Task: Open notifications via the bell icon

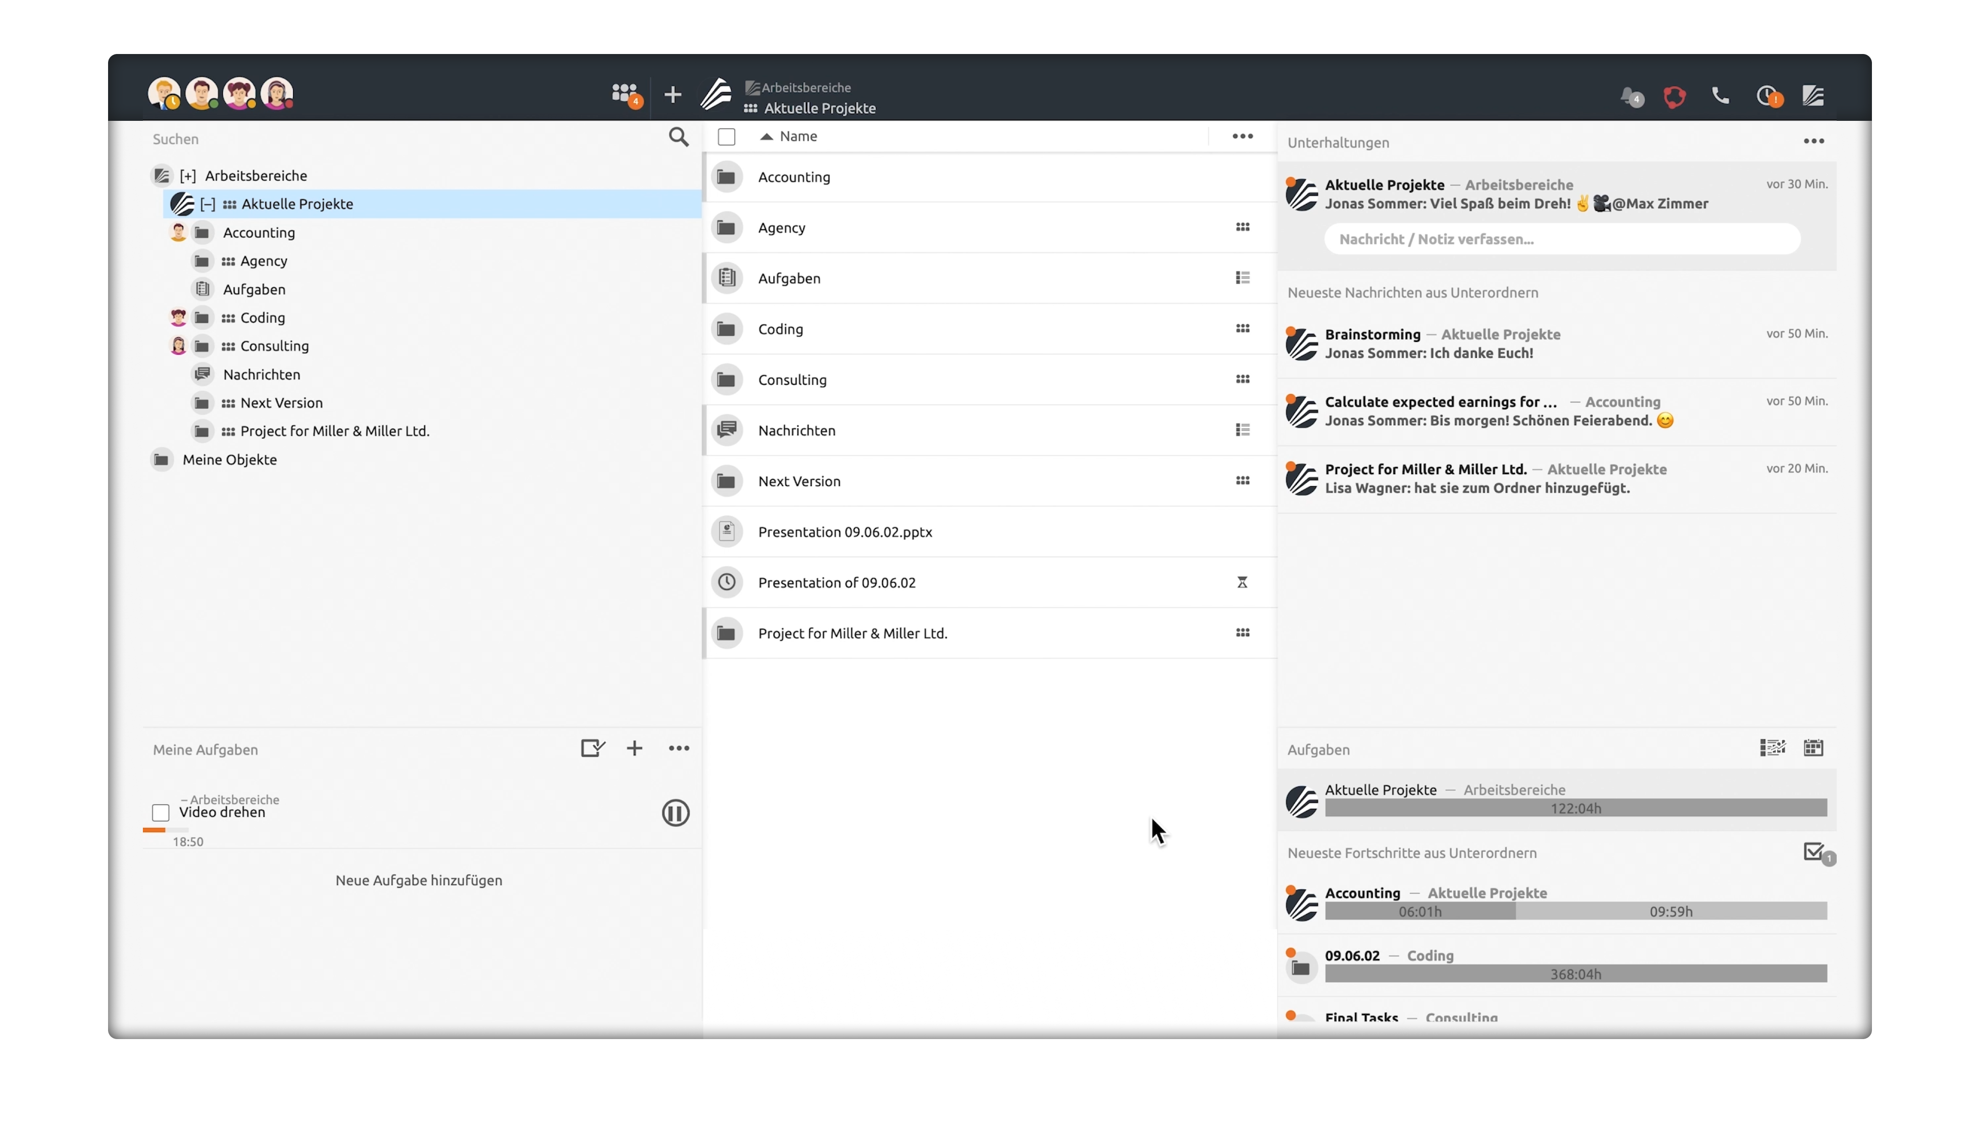Action: point(1629,96)
